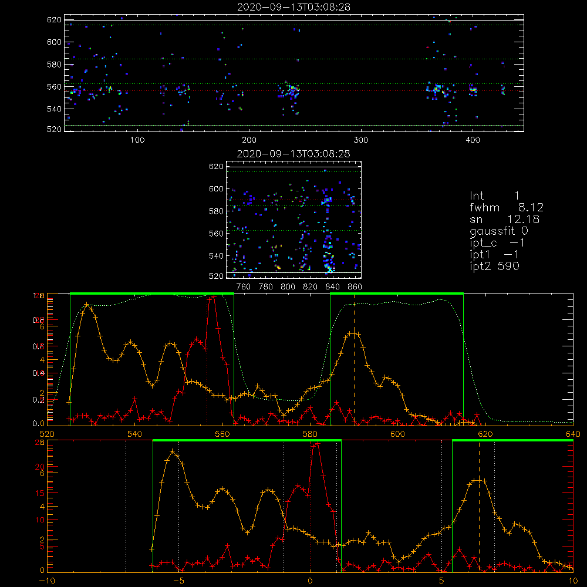
Task: Click the left orange peak in bottom plot
Action: [173, 451]
